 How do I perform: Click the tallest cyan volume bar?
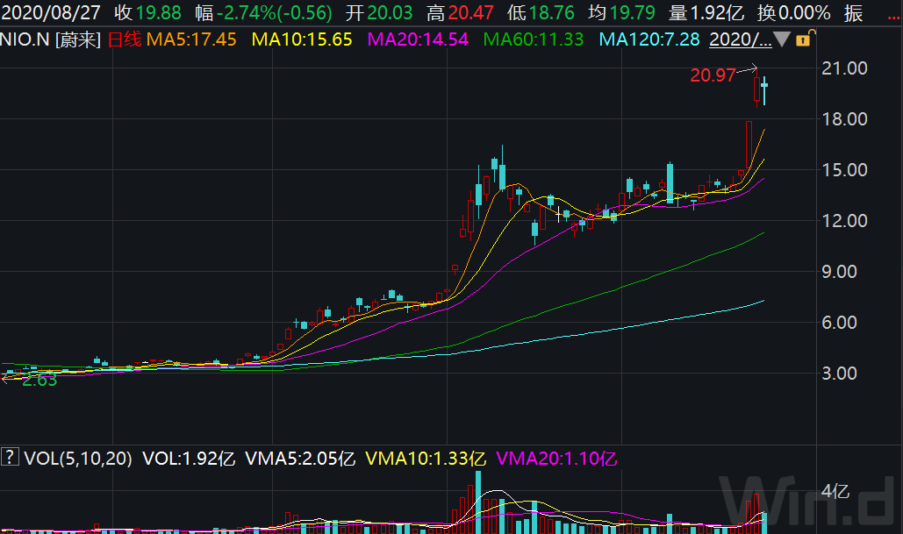[478, 502]
